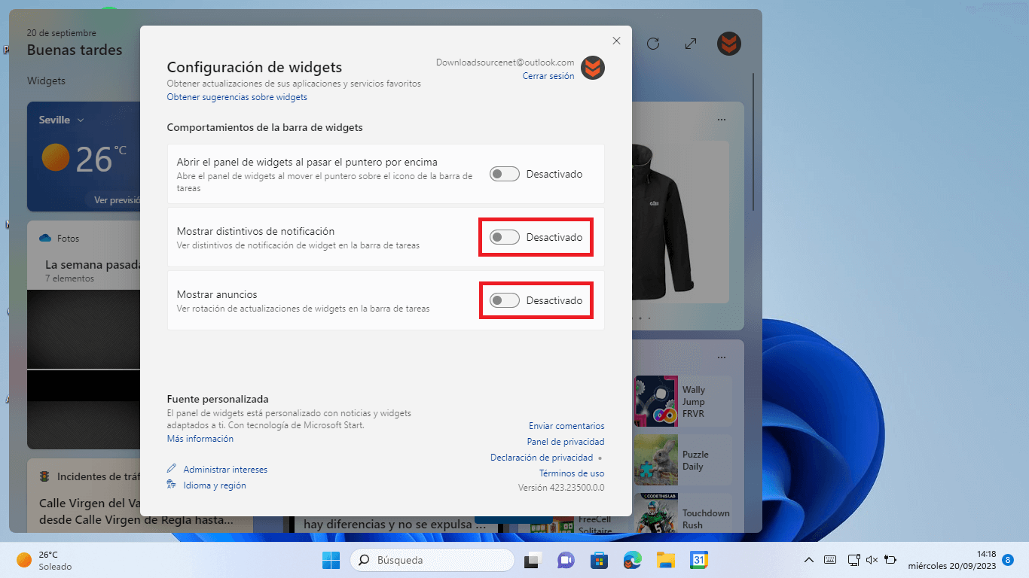Toggle Mostrar anuncios switch
Image resolution: width=1029 pixels, height=578 pixels.
(505, 300)
